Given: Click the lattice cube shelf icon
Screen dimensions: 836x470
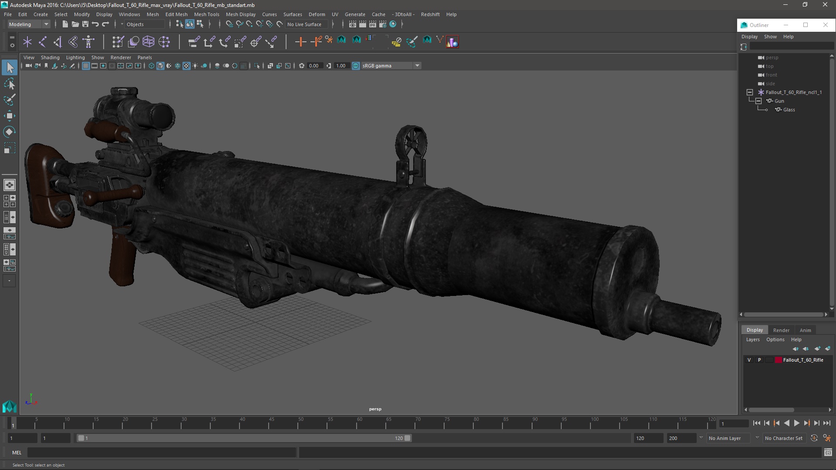Looking at the screenshot, I should (148, 42).
